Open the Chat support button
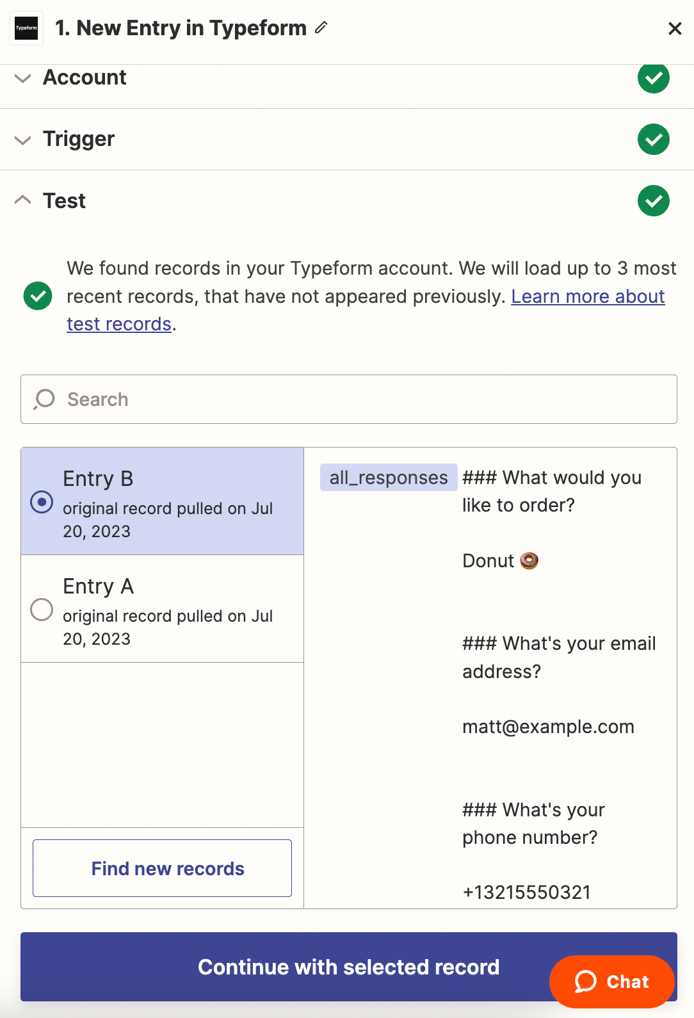This screenshot has width=694, height=1018. pos(612,982)
